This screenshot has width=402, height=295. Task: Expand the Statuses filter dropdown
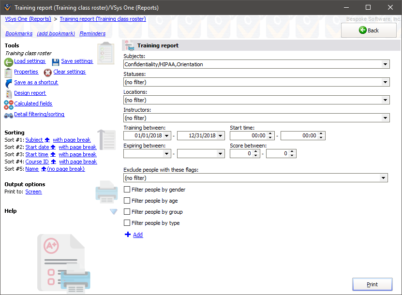tap(386, 82)
